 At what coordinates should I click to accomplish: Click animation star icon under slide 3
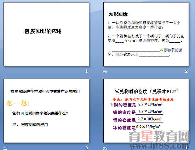5,148
